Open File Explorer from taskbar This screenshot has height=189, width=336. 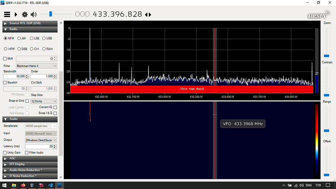point(14,185)
